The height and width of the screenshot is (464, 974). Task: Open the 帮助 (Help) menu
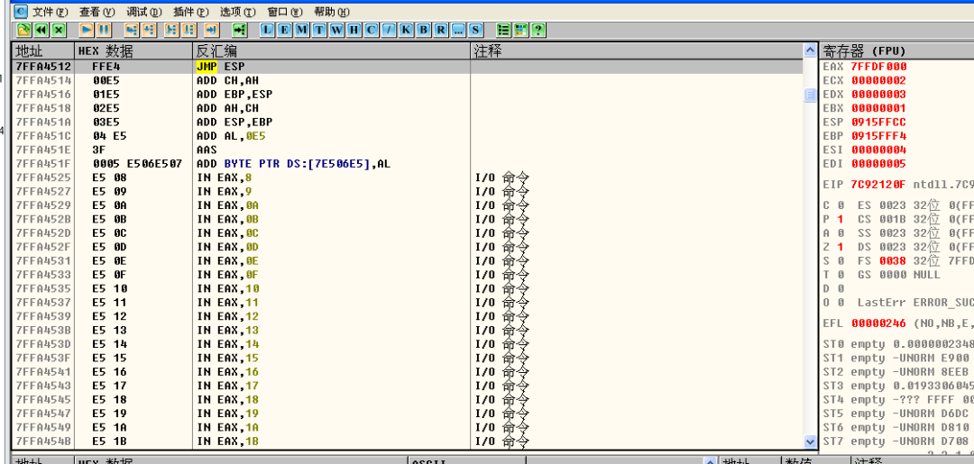pyautogui.click(x=332, y=12)
